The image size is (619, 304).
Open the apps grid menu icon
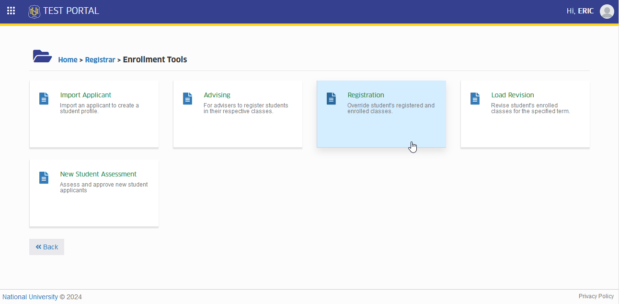11,11
